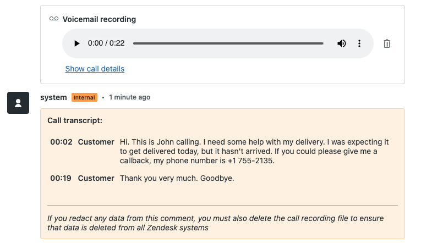Click the "system" author name
Viewport: 421px width, 243px height.
(x=53, y=97)
